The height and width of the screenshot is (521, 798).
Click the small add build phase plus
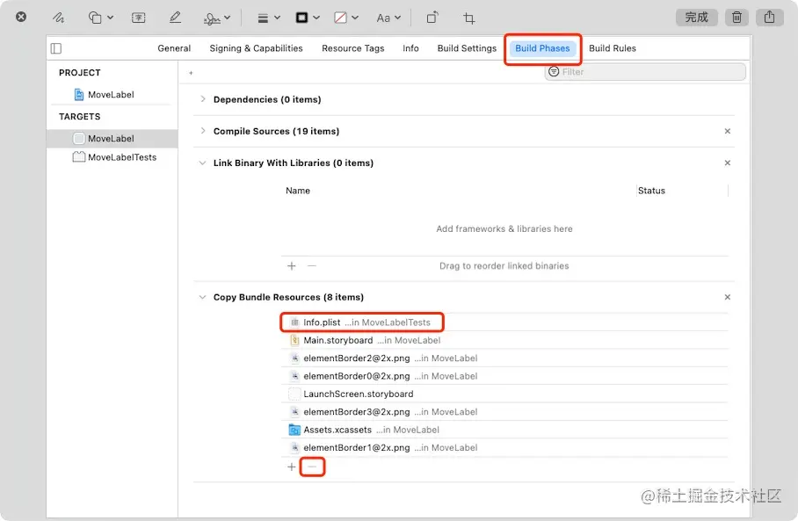tap(191, 73)
